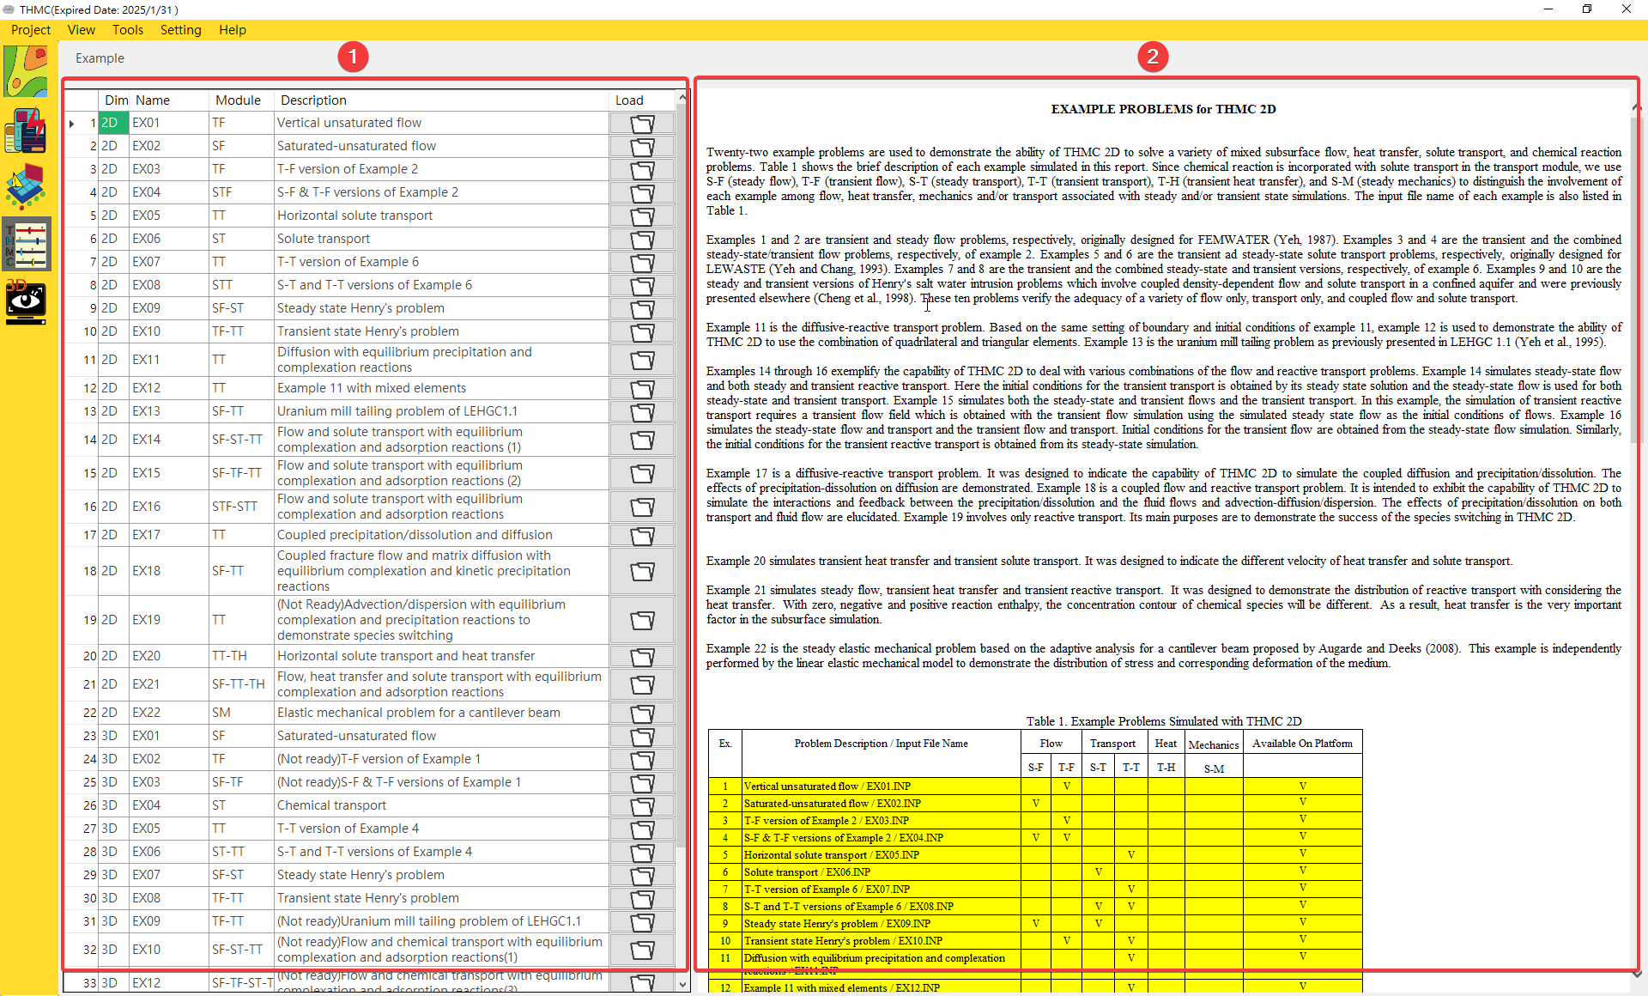
Task: Click the Load column header
Action: point(642,100)
